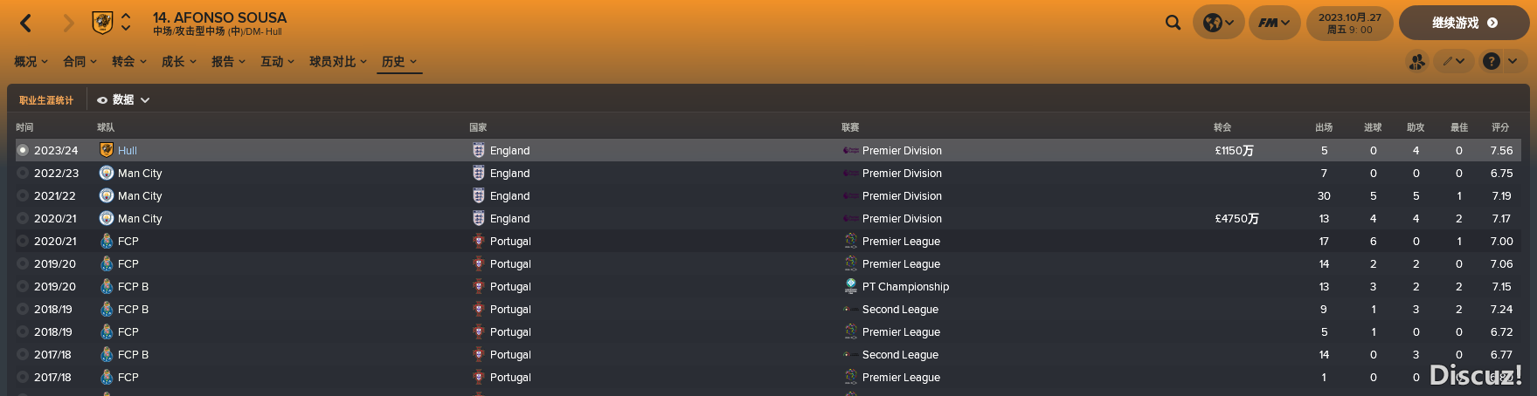The width and height of the screenshot is (1537, 396).
Task: Click the club icon near edit button
Action: [1416, 61]
